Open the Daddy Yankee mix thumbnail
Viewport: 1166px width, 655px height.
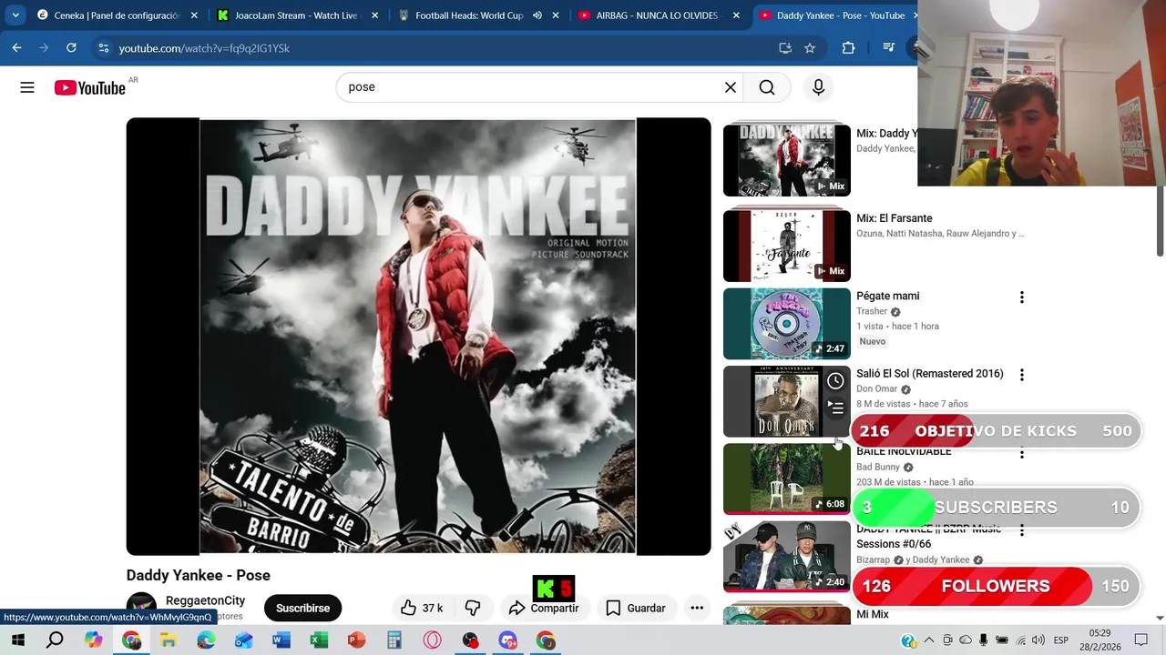(787, 160)
